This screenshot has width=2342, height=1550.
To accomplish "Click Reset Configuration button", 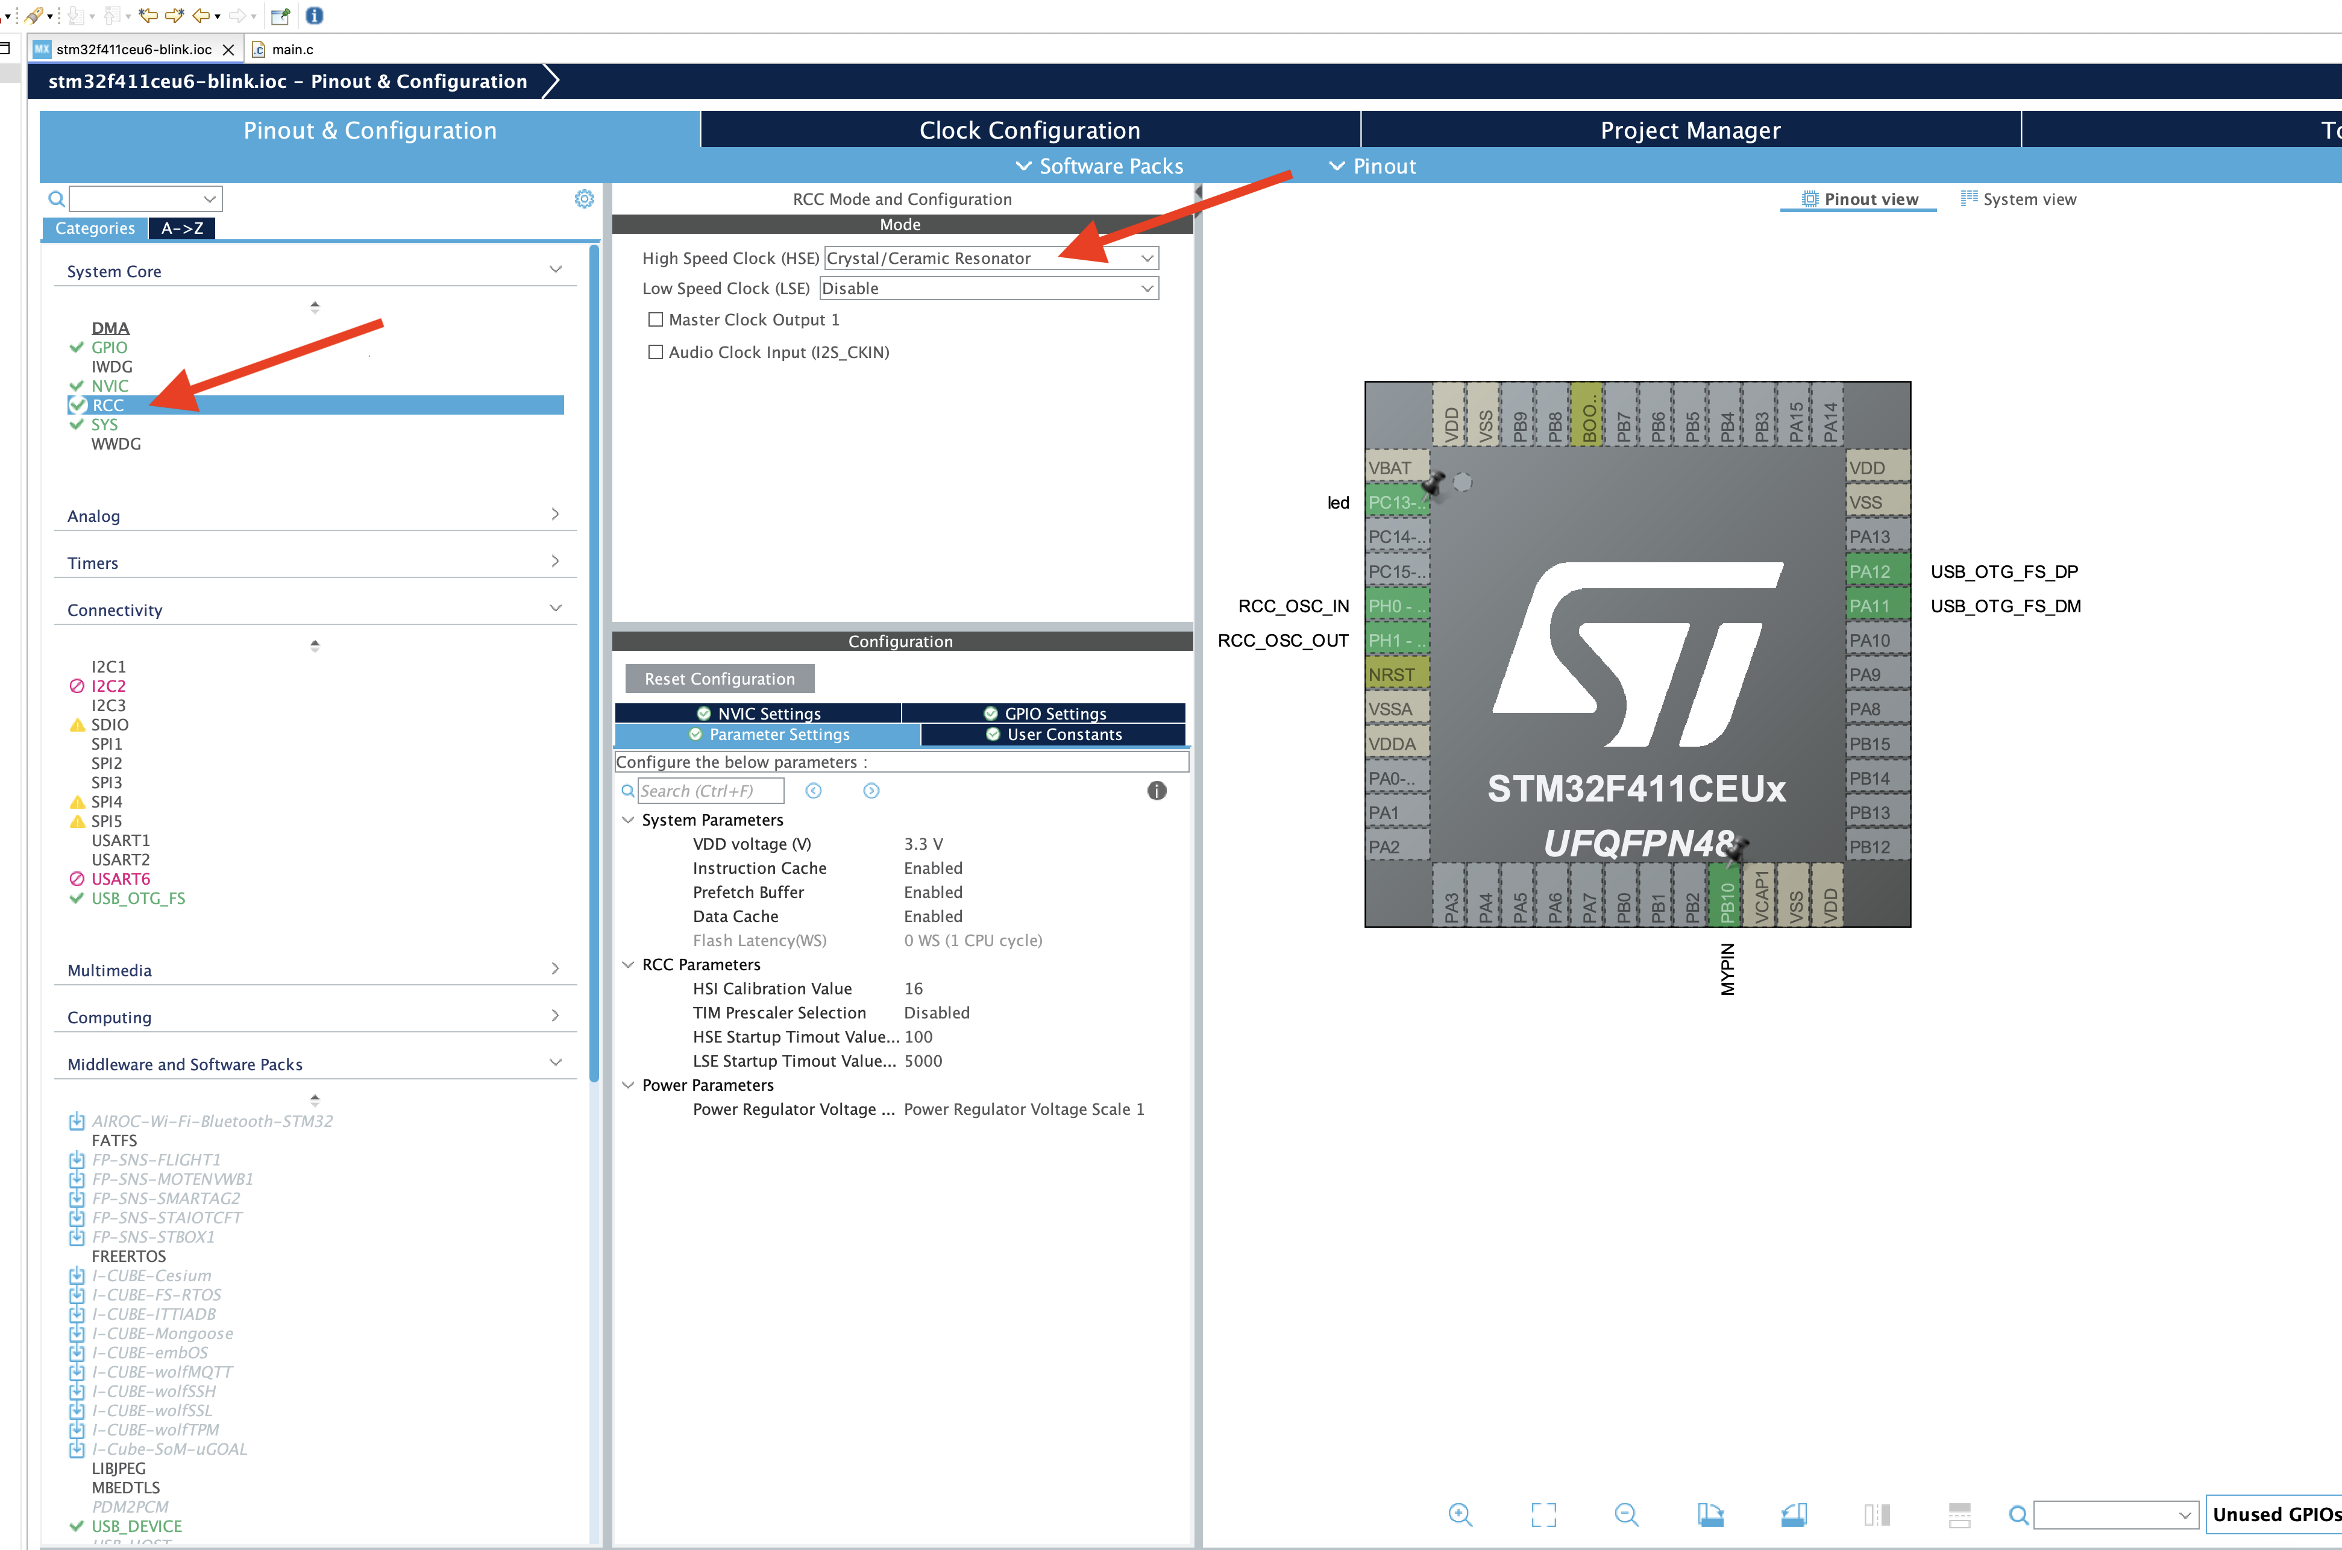I will [720, 678].
